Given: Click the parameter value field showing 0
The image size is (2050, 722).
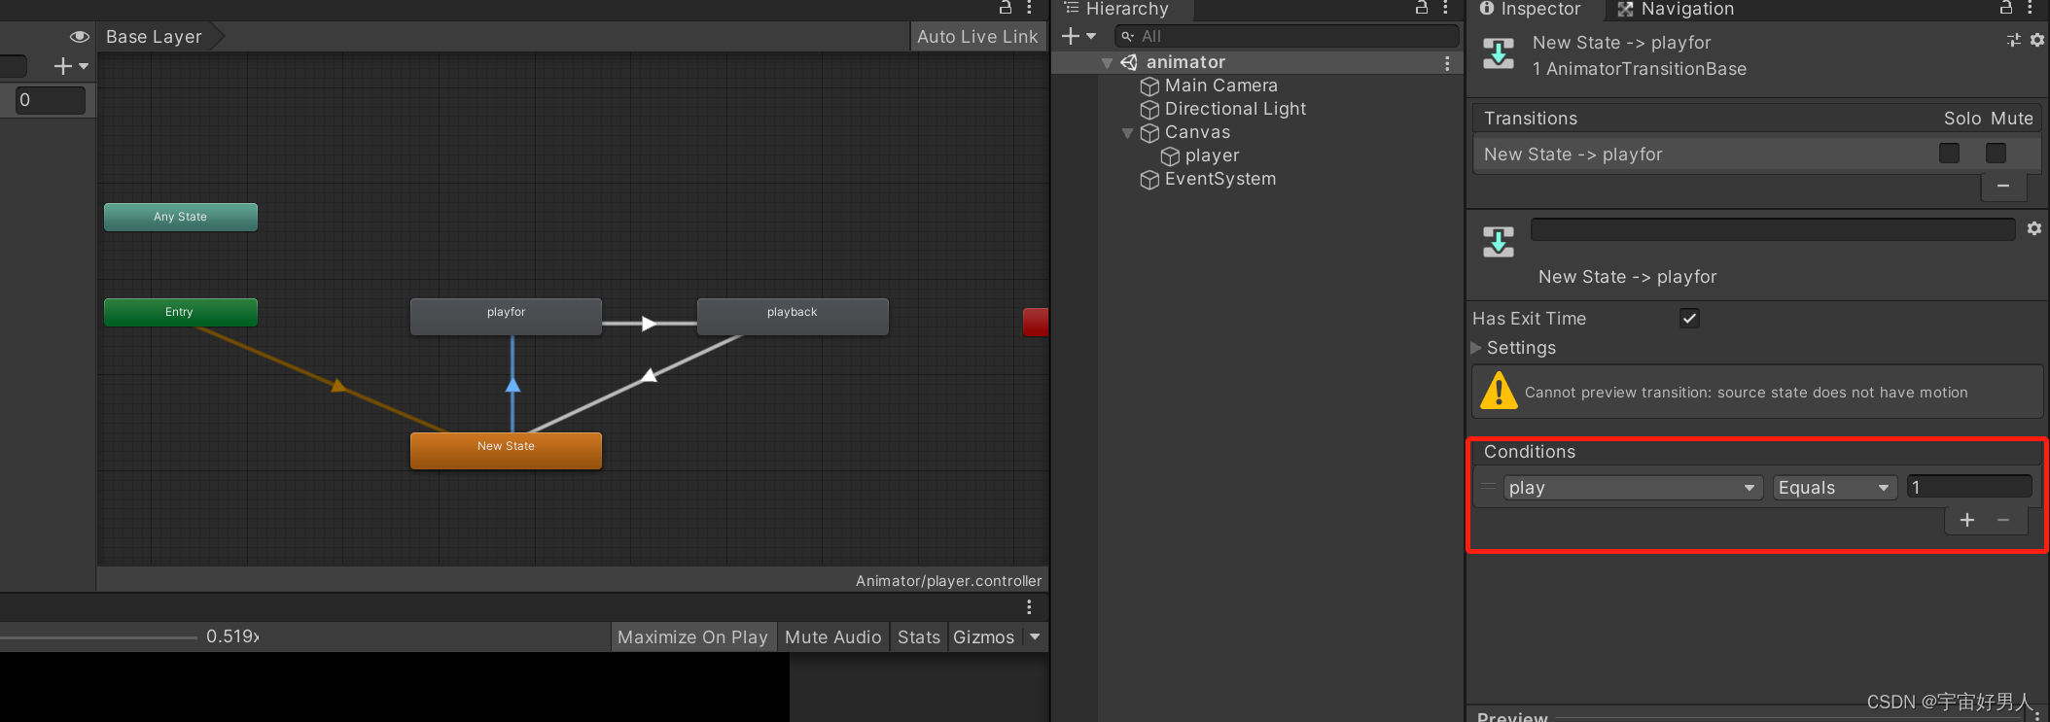Looking at the screenshot, I should coord(51,100).
